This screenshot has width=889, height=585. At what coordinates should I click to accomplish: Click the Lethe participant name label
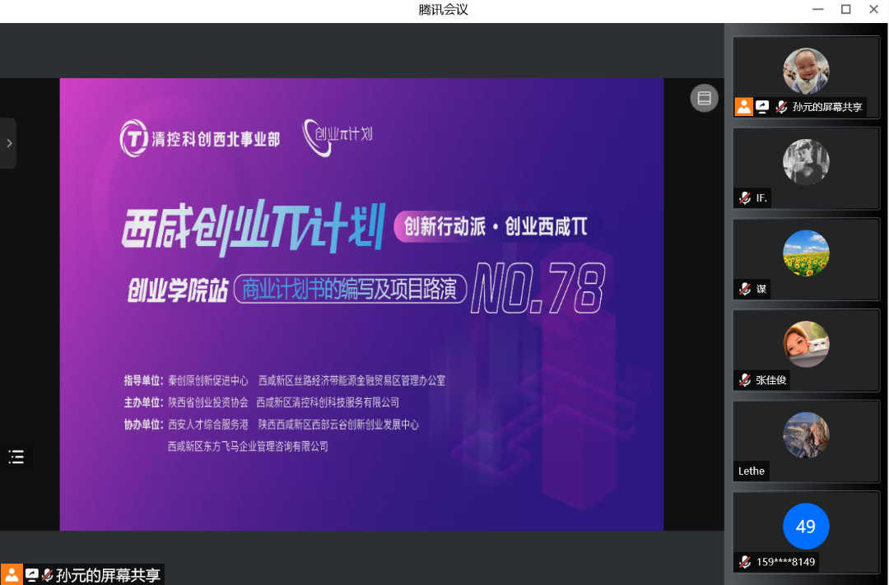752,471
